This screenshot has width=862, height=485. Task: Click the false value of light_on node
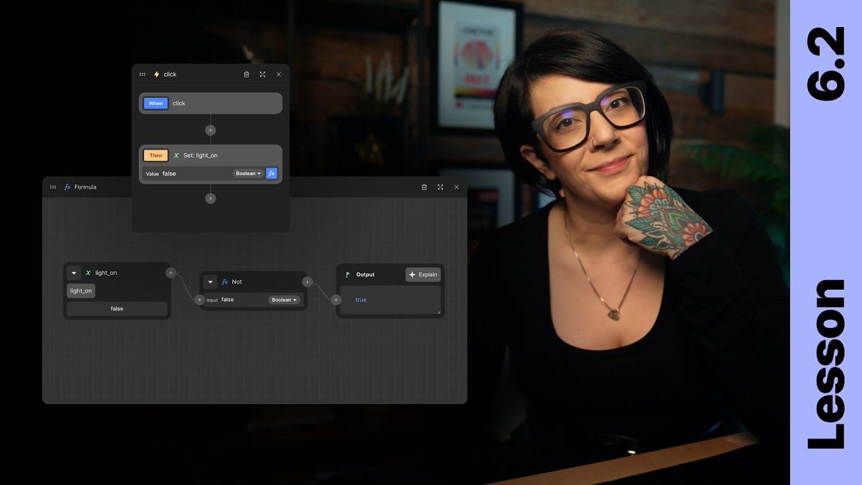(x=117, y=309)
